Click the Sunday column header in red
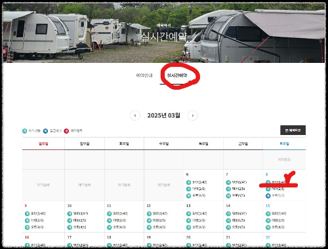Viewport: 328px width, 249px height. (x=43, y=144)
